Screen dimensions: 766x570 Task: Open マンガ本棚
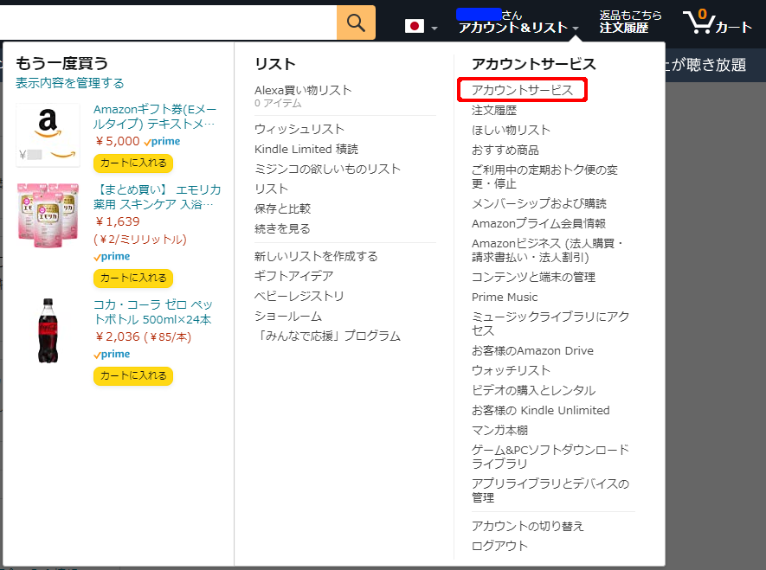[x=499, y=431]
